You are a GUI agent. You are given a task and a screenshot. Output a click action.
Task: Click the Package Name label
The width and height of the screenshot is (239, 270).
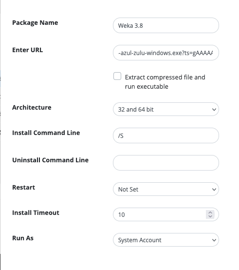35,23
